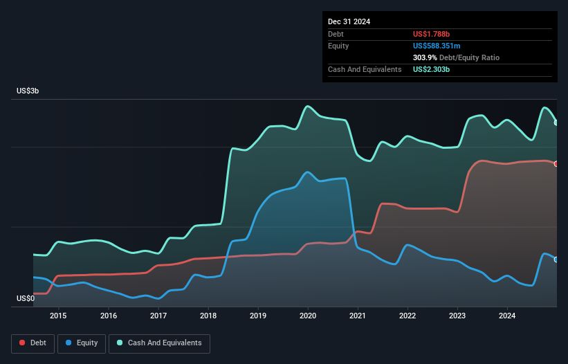This screenshot has width=568, height=364.
Task: Click the 2021 x-axis label
Action: click(358, 316)
